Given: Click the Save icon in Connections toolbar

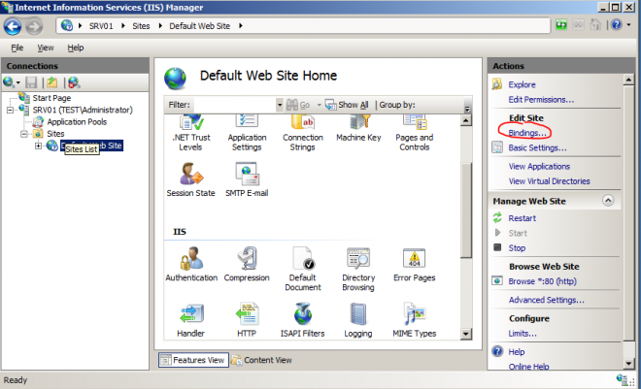Looking at the screenshot, I should click(31, 82).
